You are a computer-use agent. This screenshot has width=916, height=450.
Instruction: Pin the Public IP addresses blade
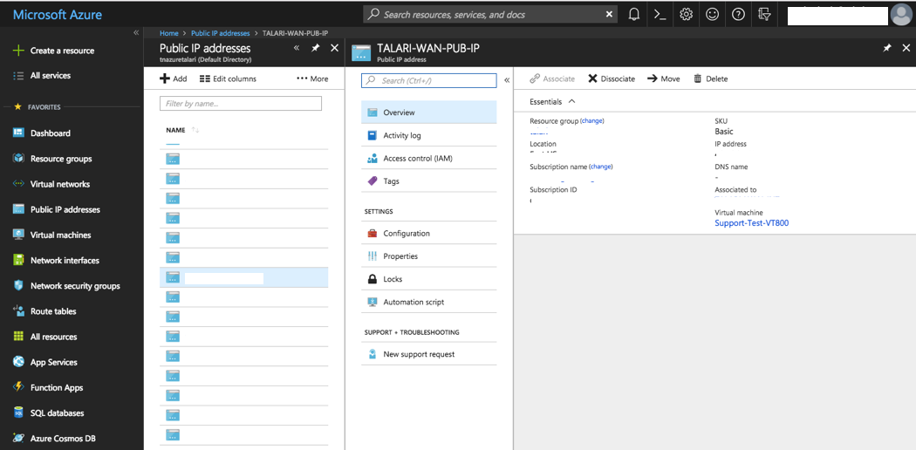(x=316, y=48)
